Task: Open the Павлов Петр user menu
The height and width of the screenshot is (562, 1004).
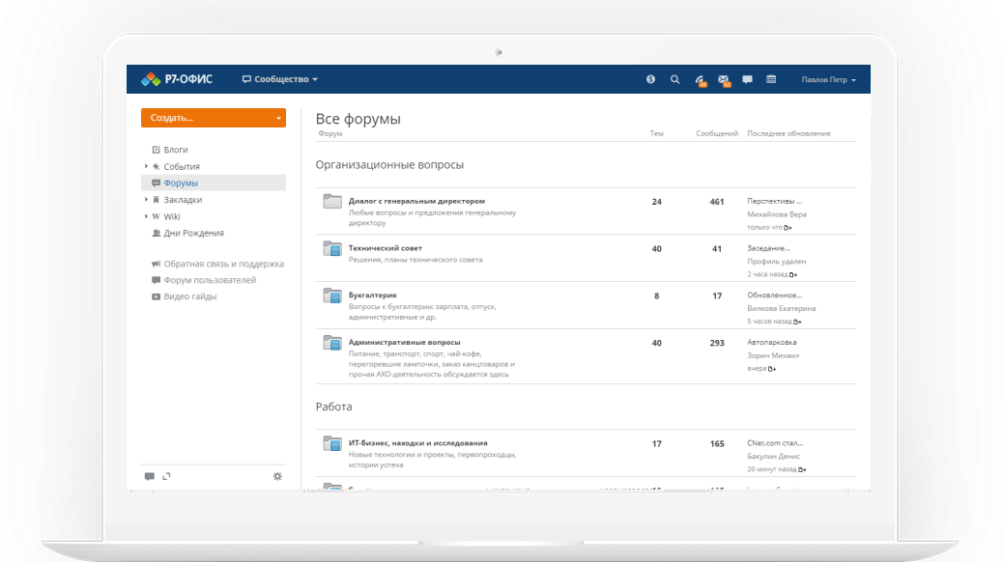Action: point(828,79)
